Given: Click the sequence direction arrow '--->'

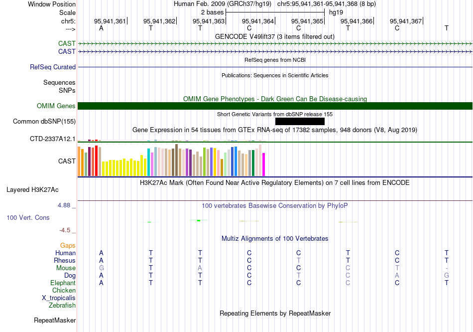Looking at the screenshot, I should [70, 29].
